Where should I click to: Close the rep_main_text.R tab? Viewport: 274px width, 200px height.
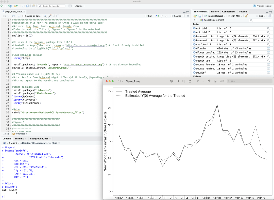[x=24, y=12]
